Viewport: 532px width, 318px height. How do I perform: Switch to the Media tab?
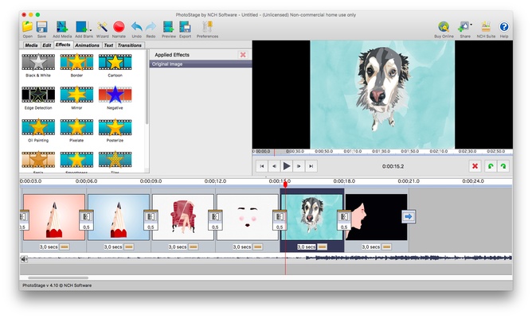point(31,45)
